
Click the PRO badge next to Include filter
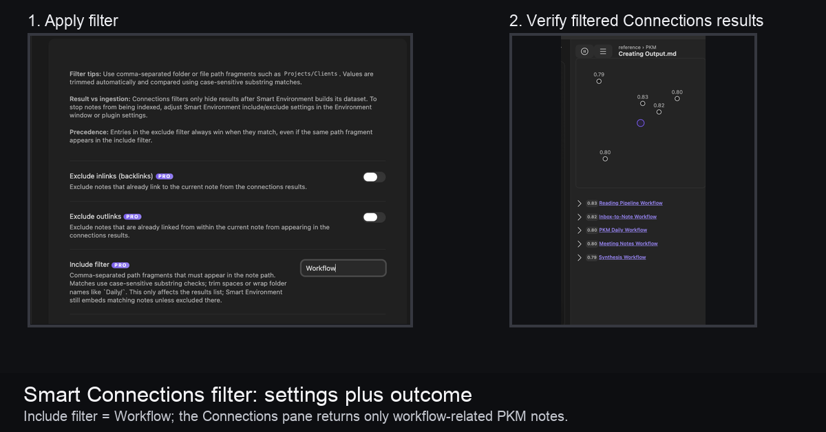pyautogui.click(x=120, y=265)
